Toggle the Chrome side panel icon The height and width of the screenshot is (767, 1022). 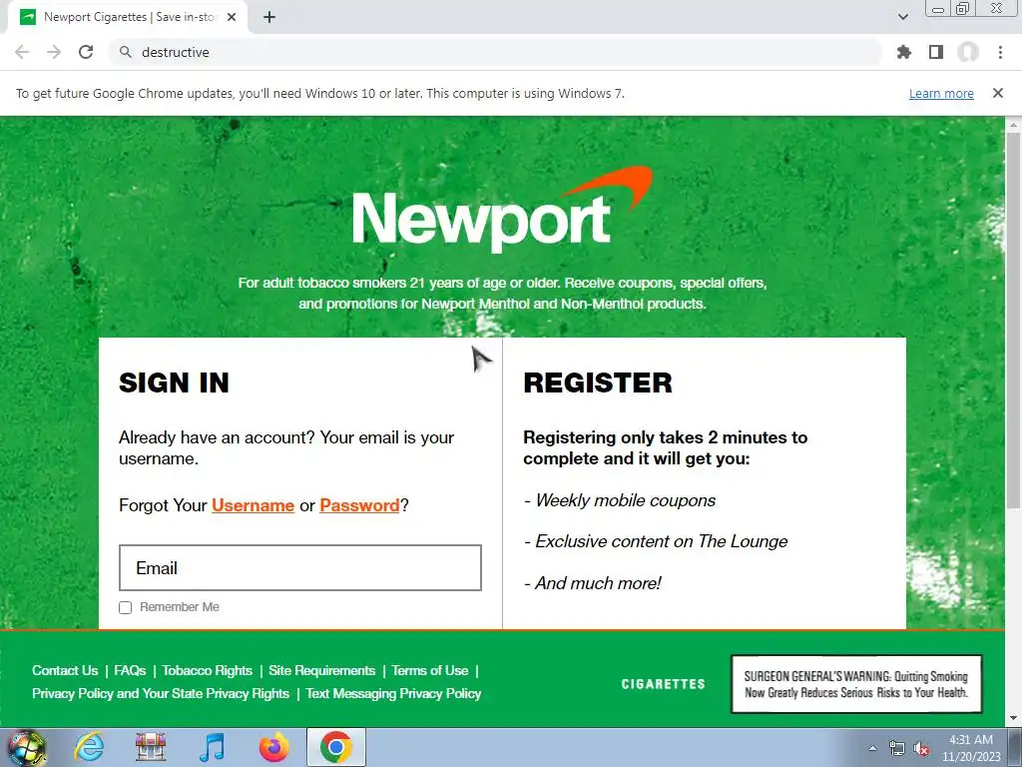[936, 52]
